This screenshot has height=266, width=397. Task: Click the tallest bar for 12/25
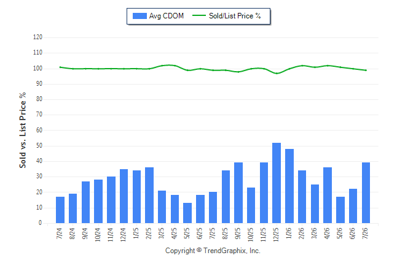tap(277, 183)
